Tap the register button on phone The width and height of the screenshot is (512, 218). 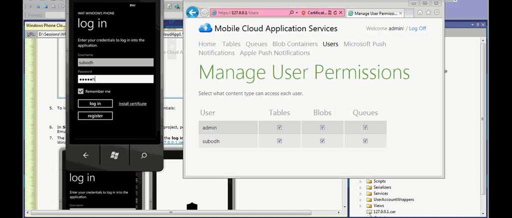pos(95,116)
